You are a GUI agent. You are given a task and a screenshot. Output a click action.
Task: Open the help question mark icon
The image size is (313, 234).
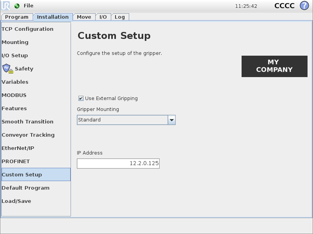pos(304,5)
